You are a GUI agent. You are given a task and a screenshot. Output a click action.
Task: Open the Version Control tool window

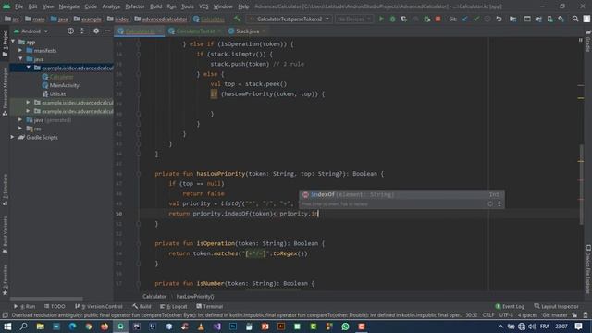pyautogui.click(x=99, y=306)
